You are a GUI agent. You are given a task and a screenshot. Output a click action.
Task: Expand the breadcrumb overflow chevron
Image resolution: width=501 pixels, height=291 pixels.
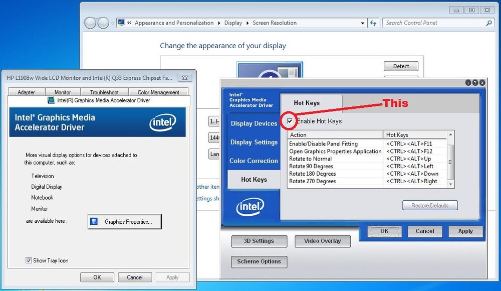click(x=129, y=23)
